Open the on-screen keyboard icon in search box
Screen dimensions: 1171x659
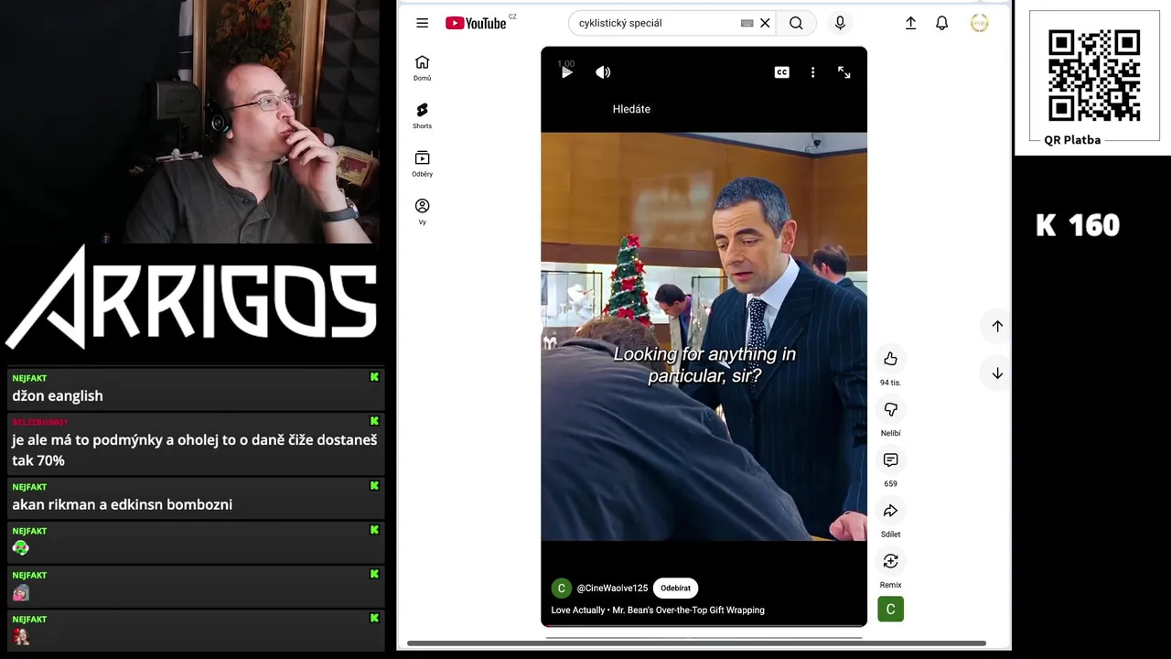tap(747, 23)
